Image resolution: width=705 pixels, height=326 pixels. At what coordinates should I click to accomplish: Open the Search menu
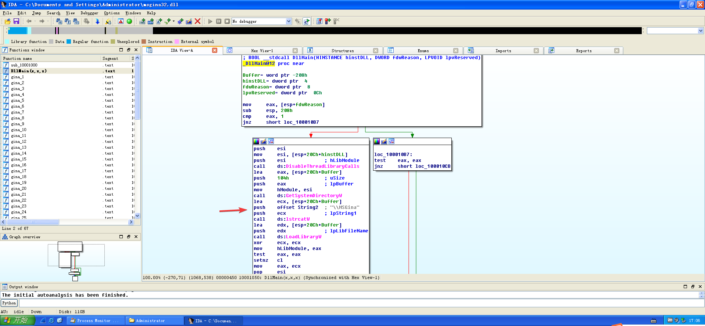click(x=53, y=13)
